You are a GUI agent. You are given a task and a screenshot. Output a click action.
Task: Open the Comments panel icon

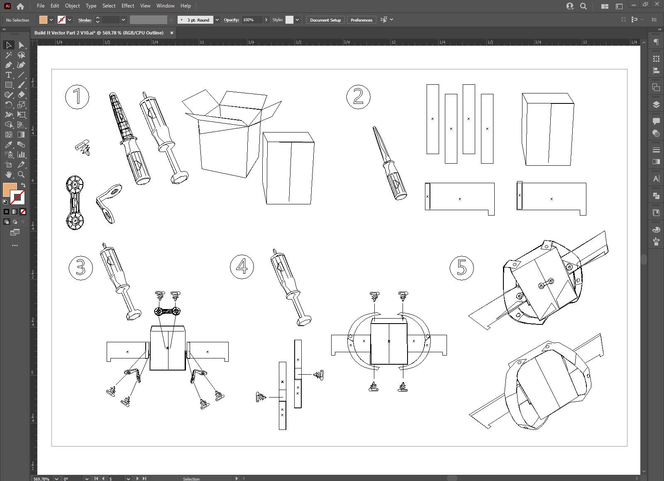(656, 121)
